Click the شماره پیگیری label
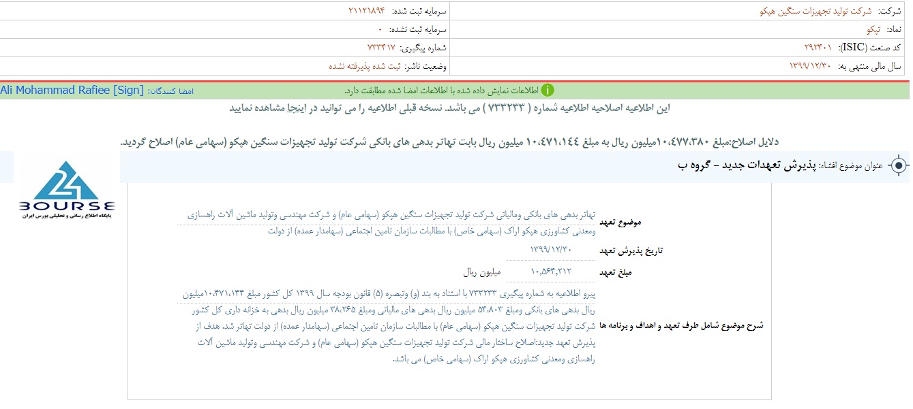 (x=423, y=48)
